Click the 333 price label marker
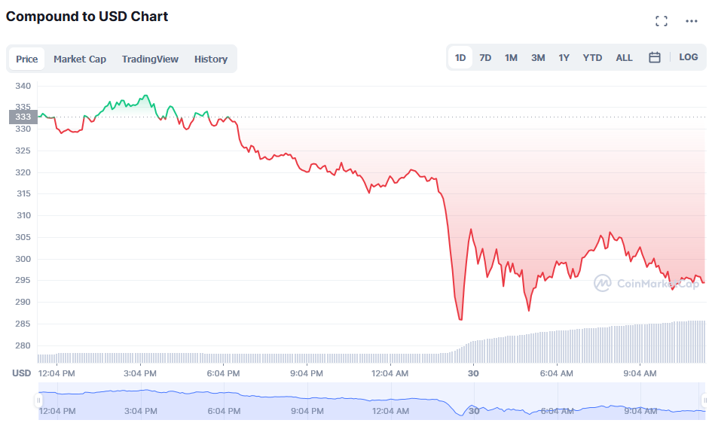 pyautogui.click(x=23, y=117)
